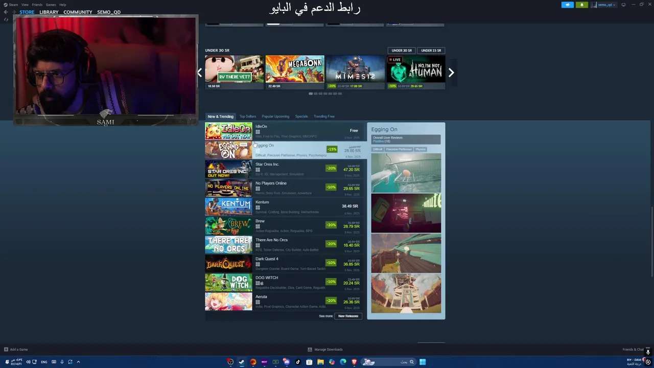Open There Are No Orcs row
Image resolution: width=654 pixels, height=368 pixels.
click(286, 244)
